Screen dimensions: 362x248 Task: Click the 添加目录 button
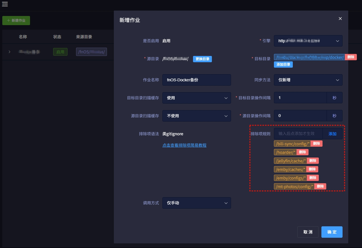click(283, 64)
